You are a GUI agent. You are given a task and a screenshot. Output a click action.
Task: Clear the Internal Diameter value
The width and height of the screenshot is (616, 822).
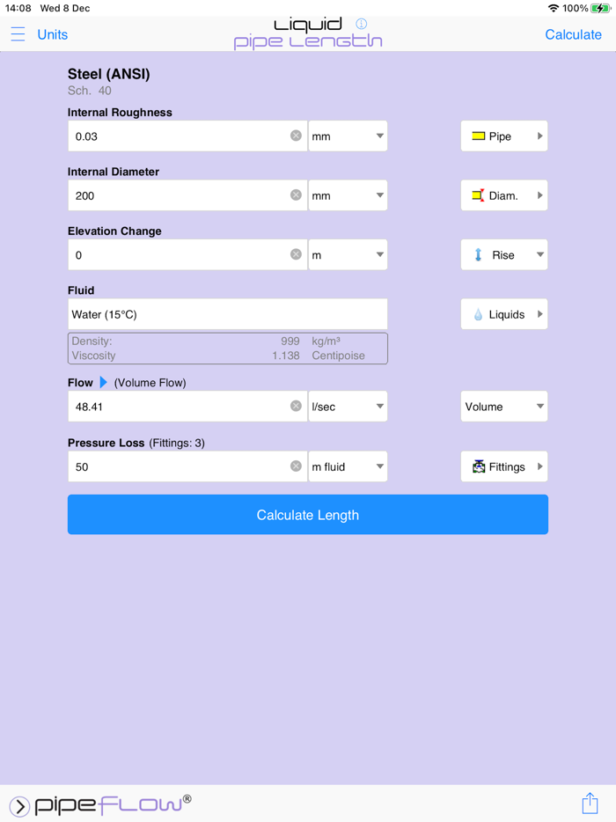pos(296,195)
